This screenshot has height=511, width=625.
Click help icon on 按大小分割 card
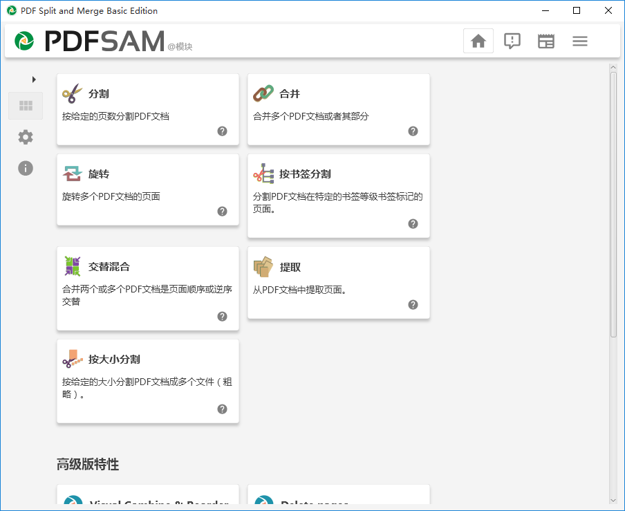[x=223, y=409]
